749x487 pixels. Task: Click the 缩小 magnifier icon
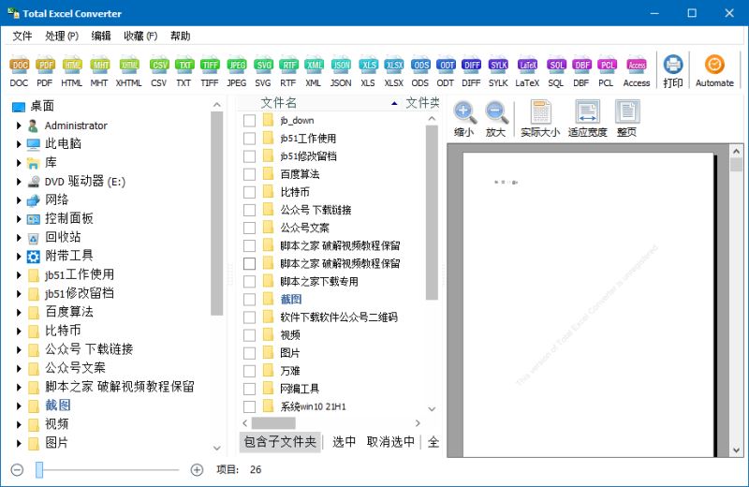(x=464, y=119)
